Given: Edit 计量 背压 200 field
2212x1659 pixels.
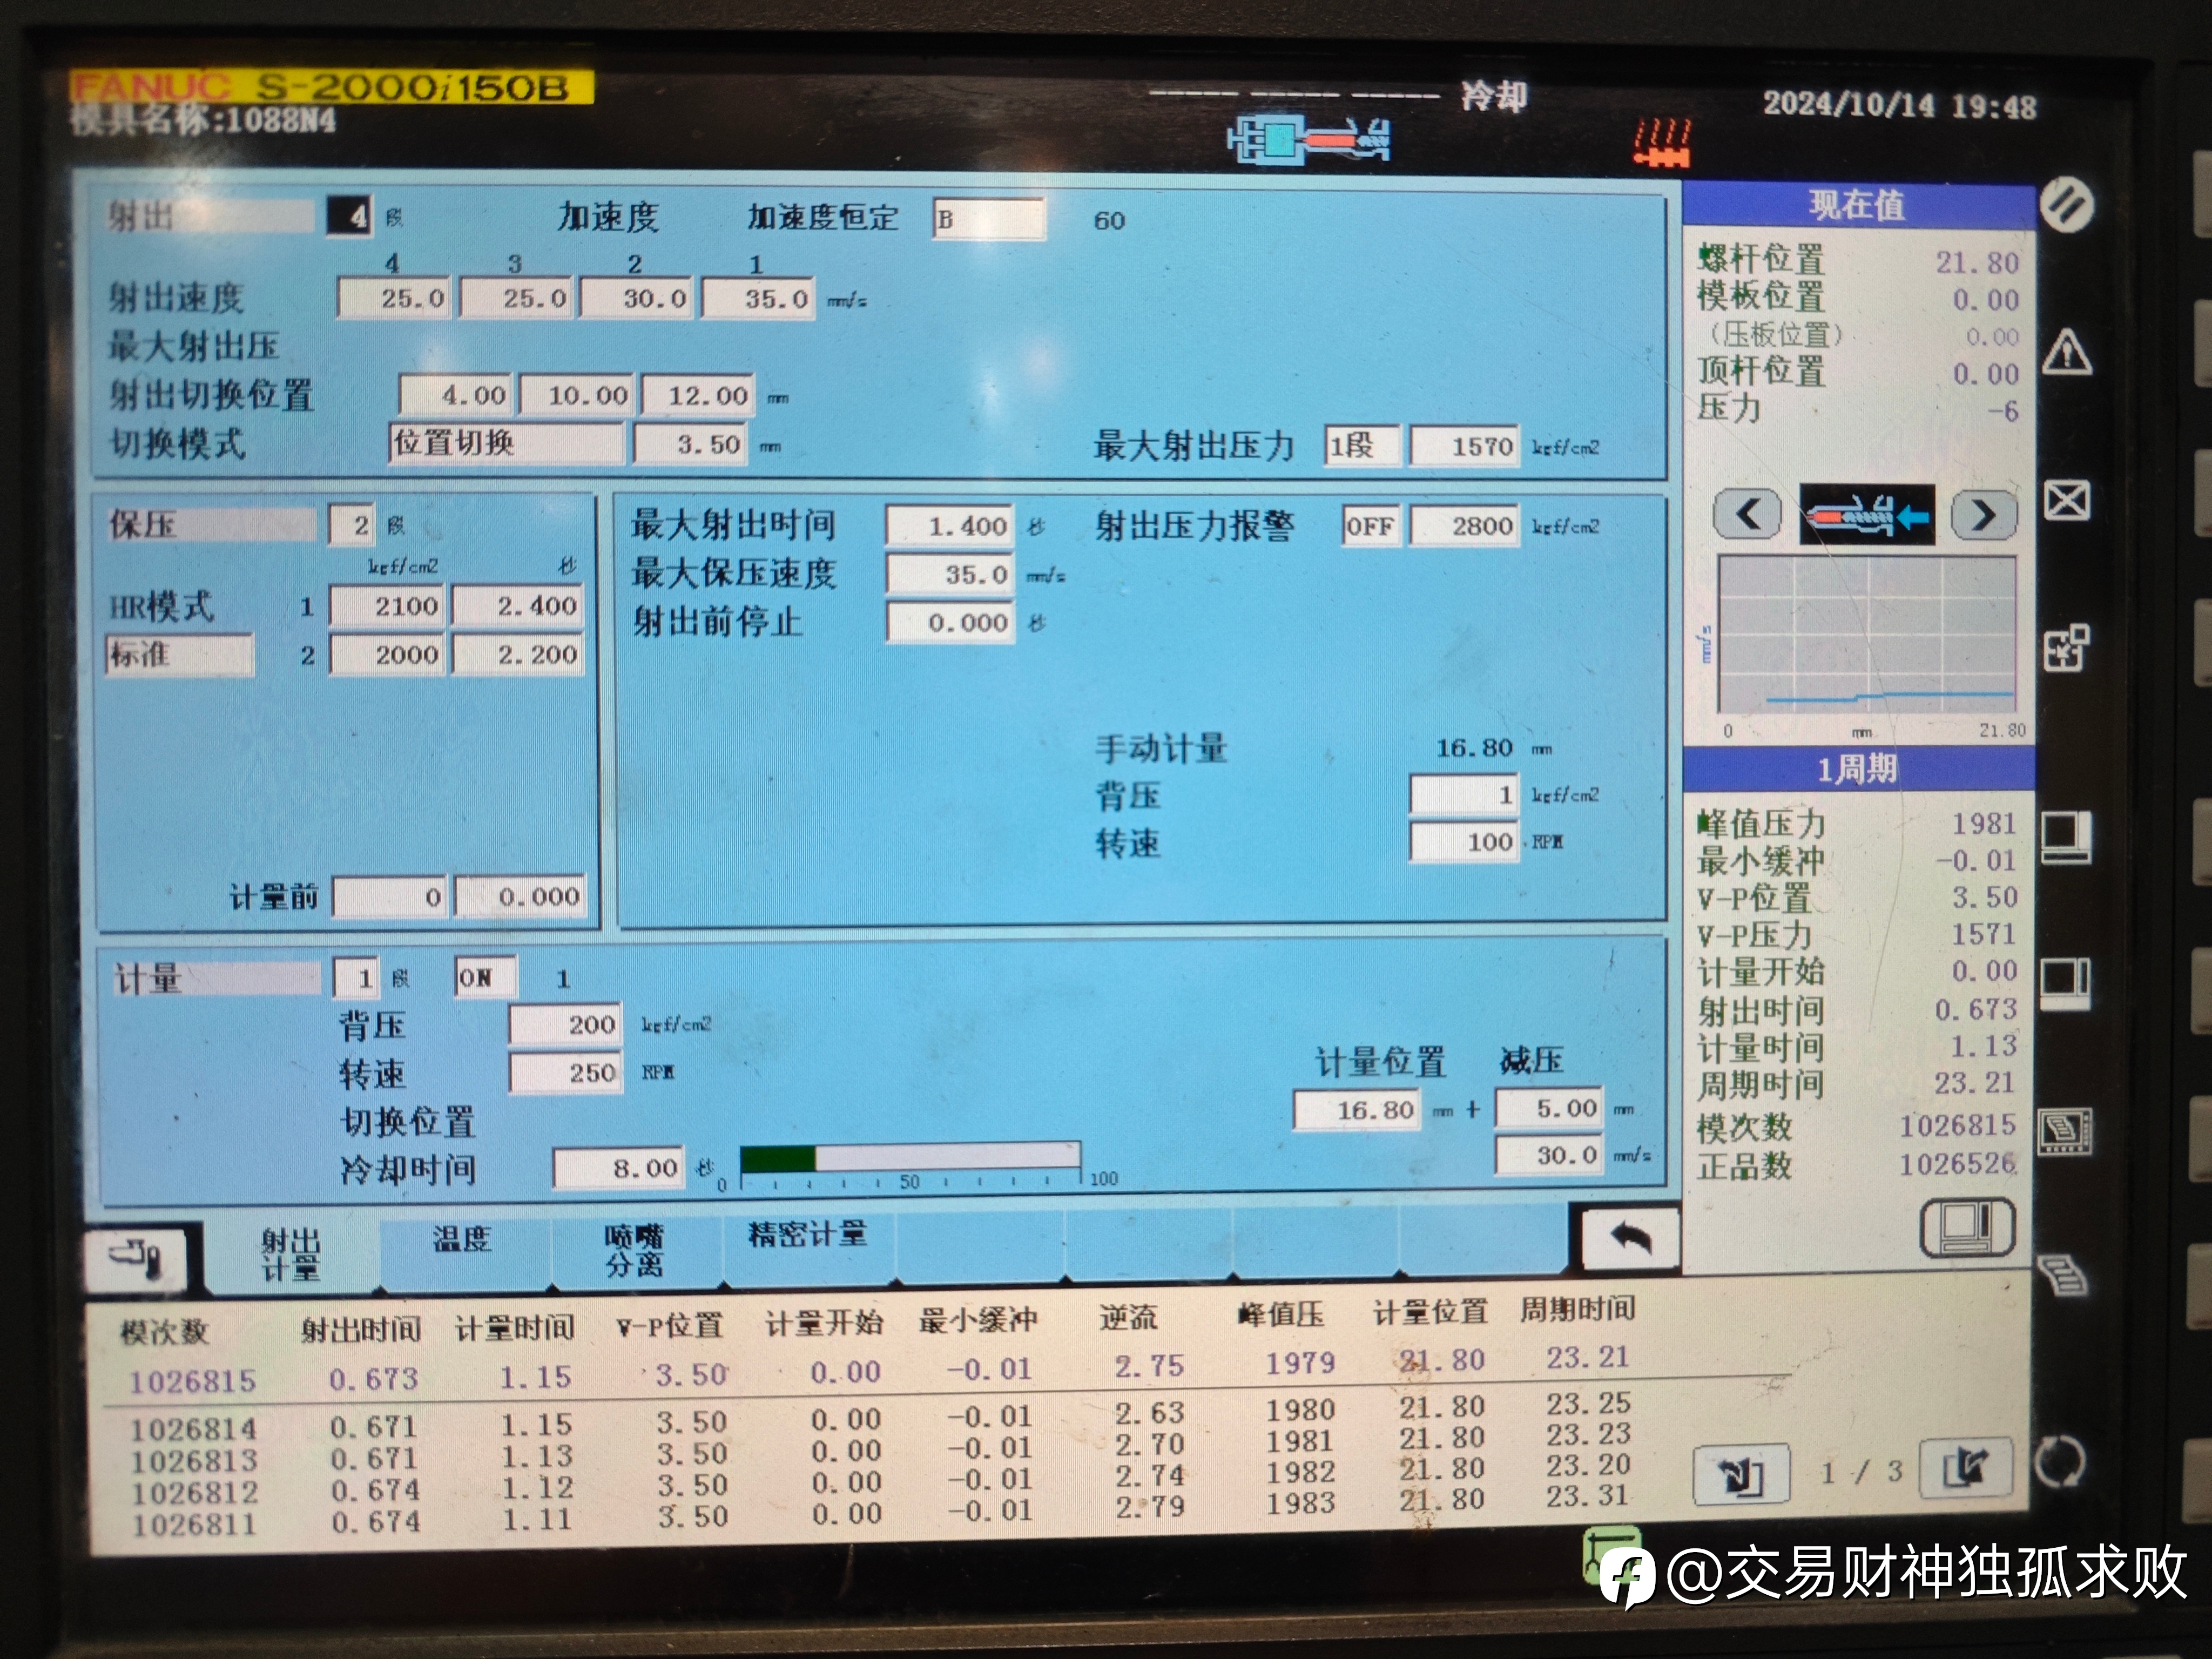Looking at the screenshot, I should [565, 1025].
